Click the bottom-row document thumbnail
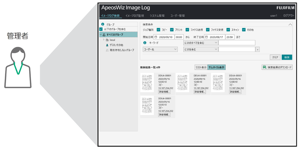The height and width of the screenshot is (149, 298). coord(147,105)
